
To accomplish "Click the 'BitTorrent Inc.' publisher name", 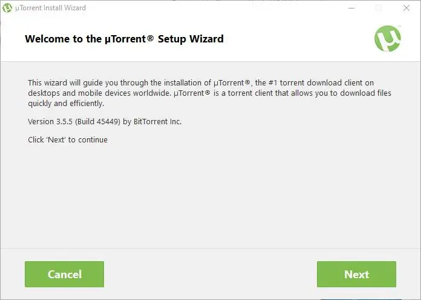I will pyautogui.click(x=157, y=122).
